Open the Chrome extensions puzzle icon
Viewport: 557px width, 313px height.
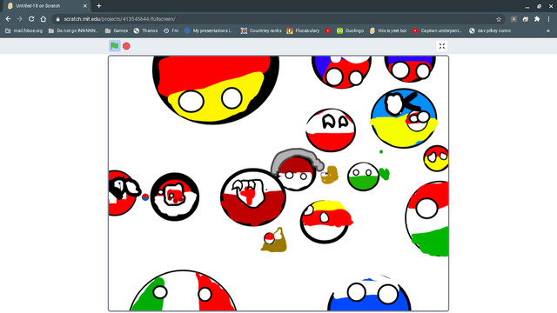point(537,19)
